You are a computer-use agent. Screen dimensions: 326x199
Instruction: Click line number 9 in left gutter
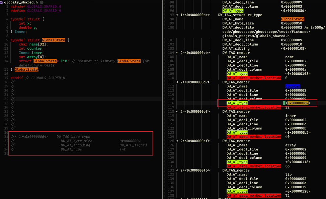pyautogui.click(x=7, y=40)
